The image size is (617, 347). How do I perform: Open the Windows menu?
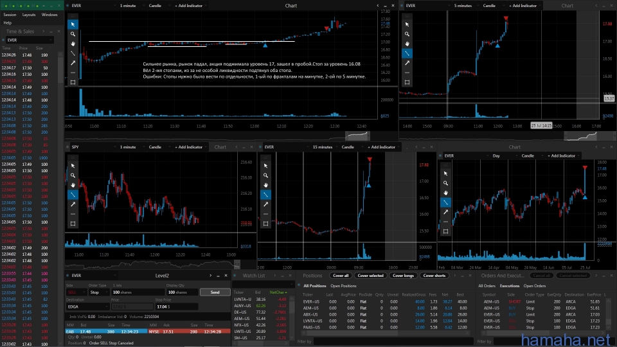[49, 15]
